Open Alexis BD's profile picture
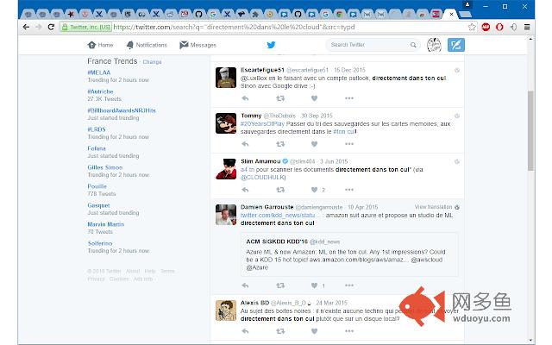Screen dimensions: 552x345 (226, 310)
